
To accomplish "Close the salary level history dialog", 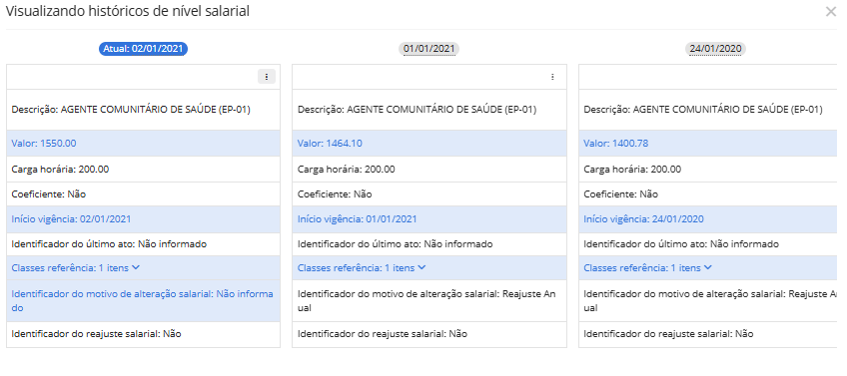I will pyautogui.click(x=831, y=11).
